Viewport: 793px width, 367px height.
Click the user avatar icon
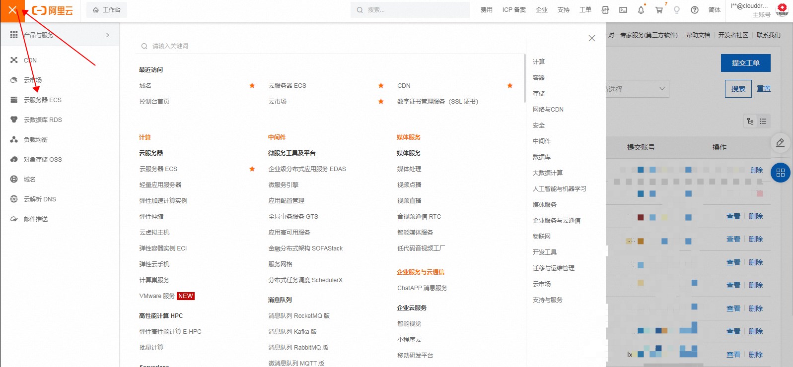[782, 9]
